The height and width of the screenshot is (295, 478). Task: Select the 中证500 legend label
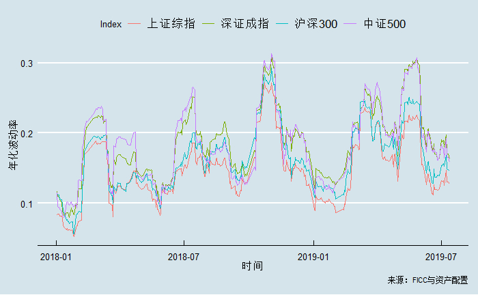tap(384, 24)
